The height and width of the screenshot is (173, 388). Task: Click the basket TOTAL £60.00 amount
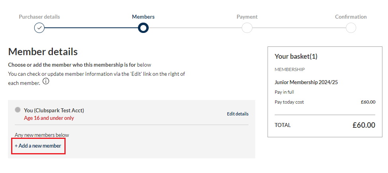coord(363,125)
